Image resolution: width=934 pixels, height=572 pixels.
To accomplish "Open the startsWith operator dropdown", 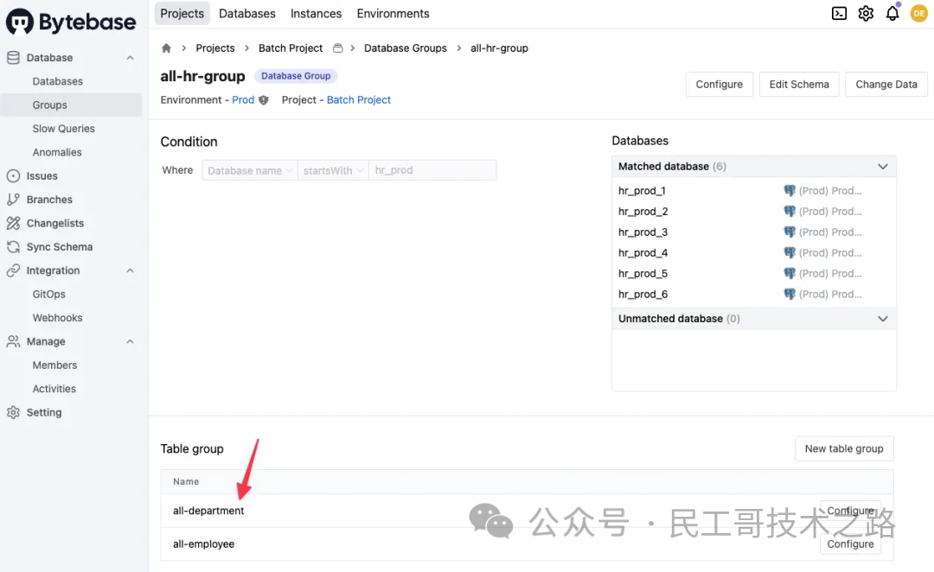I will (x=333, y=170).
